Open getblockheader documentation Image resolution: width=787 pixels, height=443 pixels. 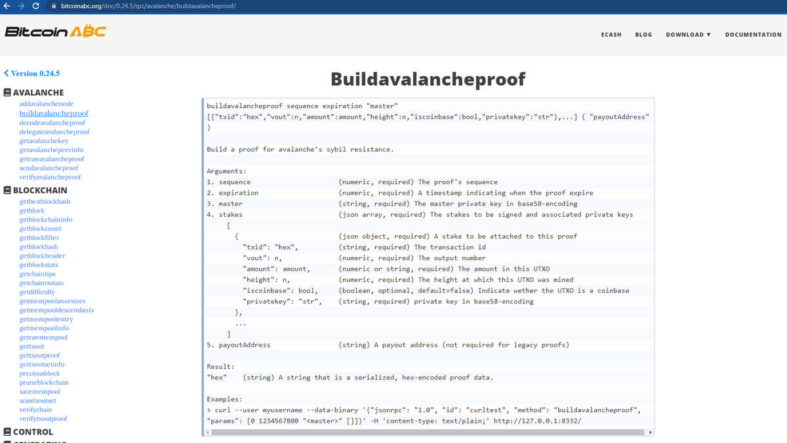click(x=42, y=256)
